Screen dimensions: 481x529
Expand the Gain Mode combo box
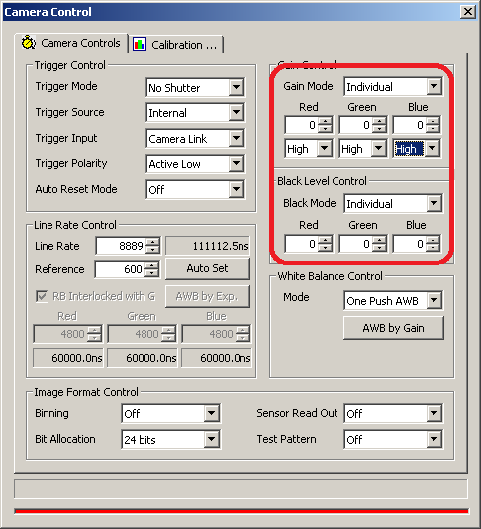[x=433, y=86]
